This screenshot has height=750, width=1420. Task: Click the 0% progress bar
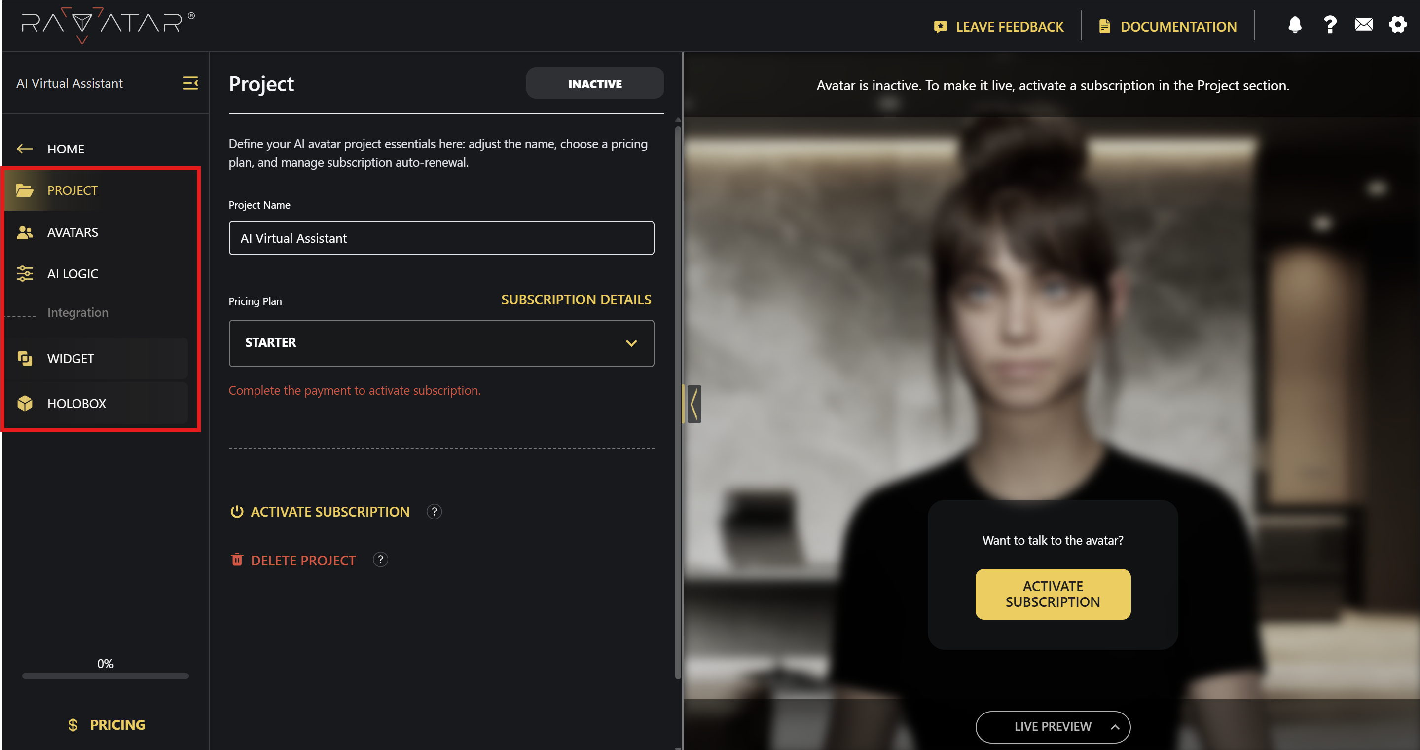coord(105,675)
